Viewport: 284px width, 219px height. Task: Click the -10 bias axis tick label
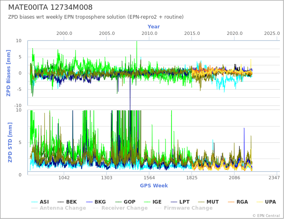18,105
